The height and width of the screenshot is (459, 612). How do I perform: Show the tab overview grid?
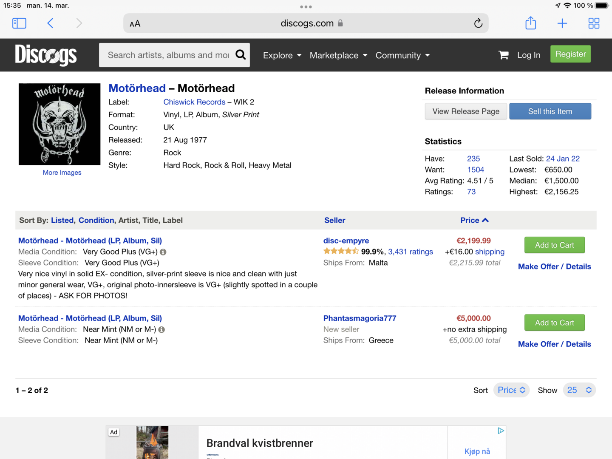(594, 23)
